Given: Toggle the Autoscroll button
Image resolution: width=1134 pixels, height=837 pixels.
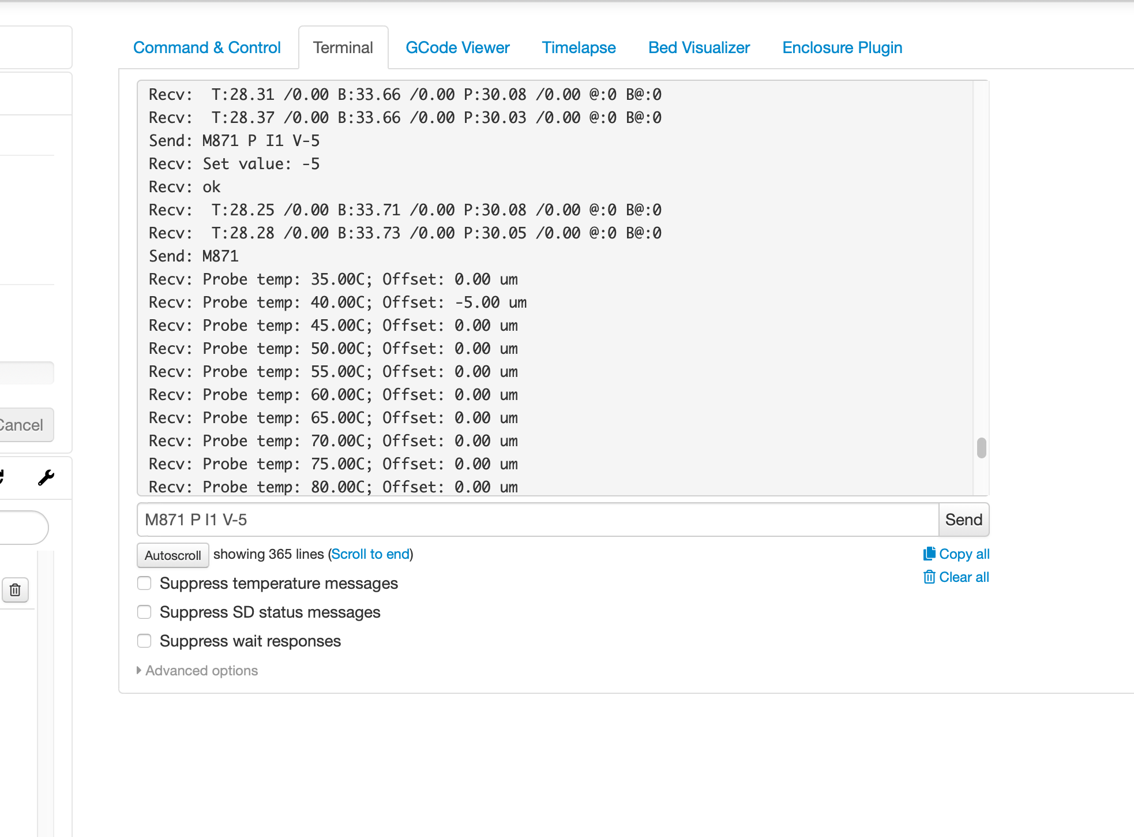Looking at the screenshot, I should tap(172, 555).
